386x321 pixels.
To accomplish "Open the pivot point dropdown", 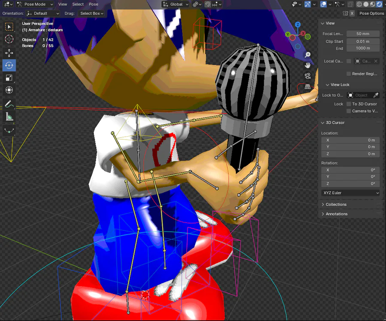I will [197, 4].
